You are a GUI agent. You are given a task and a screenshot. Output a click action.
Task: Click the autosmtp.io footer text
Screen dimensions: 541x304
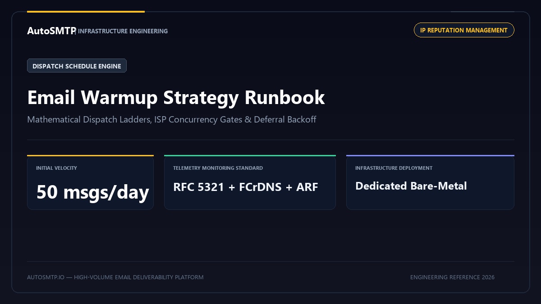tap(115, 277)
